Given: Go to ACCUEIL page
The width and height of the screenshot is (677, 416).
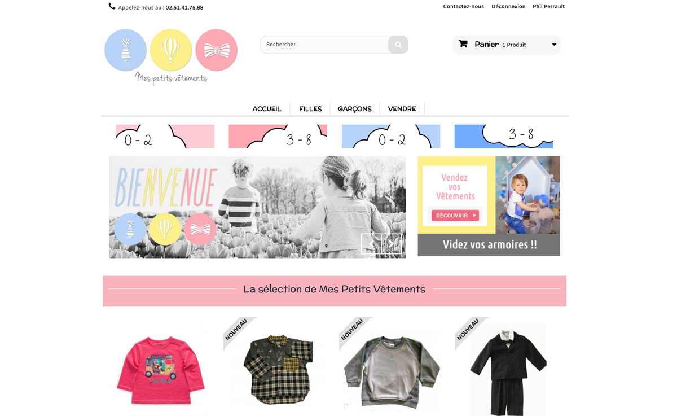Looking at the screenshot, I should click(267, 109).
